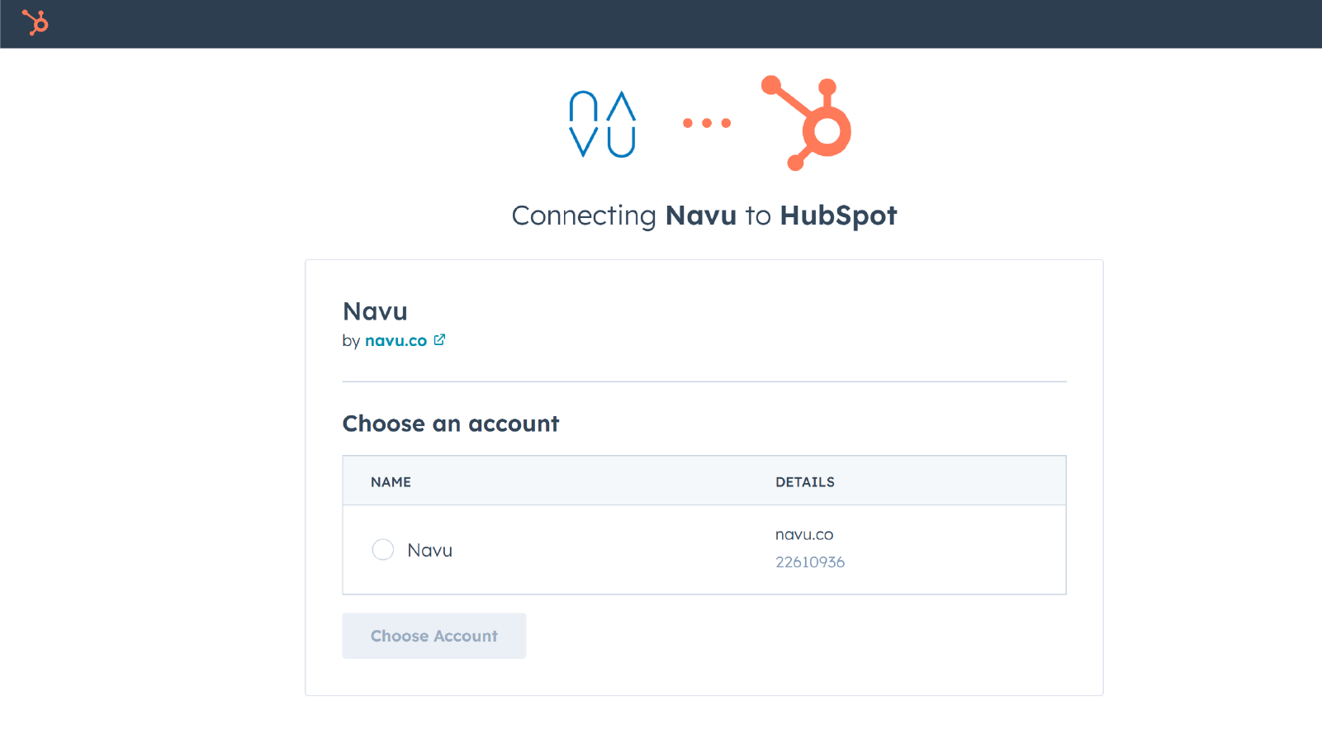Click the NAME column header
Image resolution: width=1322 pixels, height=744 pixels.
tap(391, 482)
